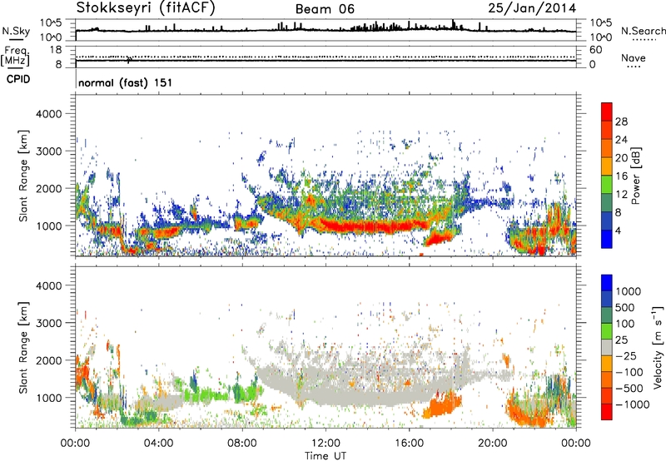Viewport: 666px width, 461px height.
Task: Click the gray segment of velocity color bar
Action: click(607, 347)
